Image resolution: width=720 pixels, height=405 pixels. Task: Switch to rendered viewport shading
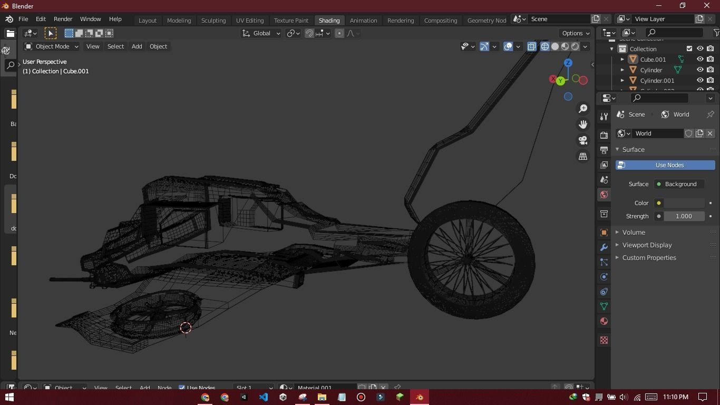pos(575,46)
